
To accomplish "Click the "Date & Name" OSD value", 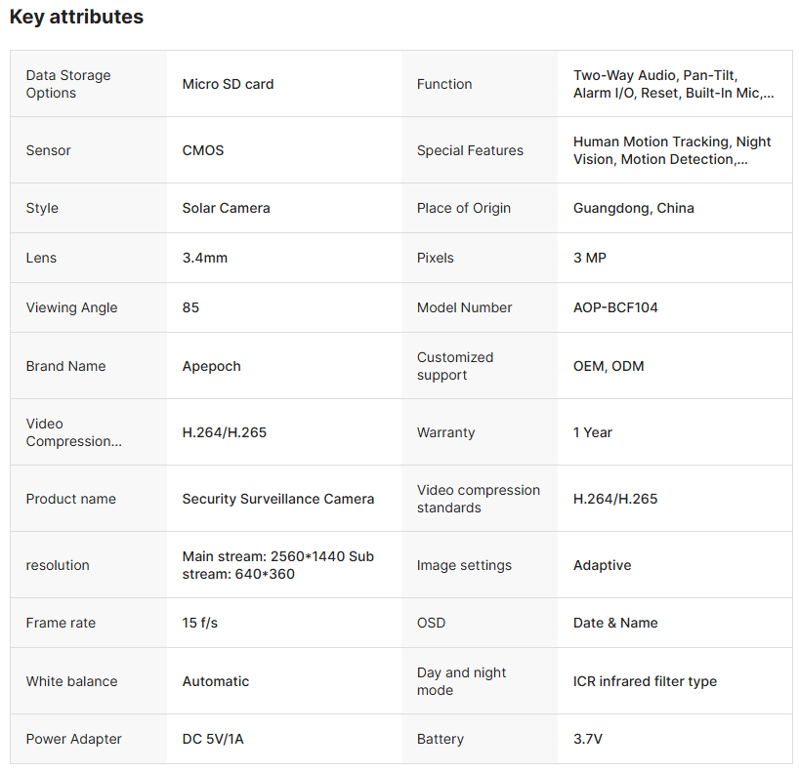I will [615, 623].
